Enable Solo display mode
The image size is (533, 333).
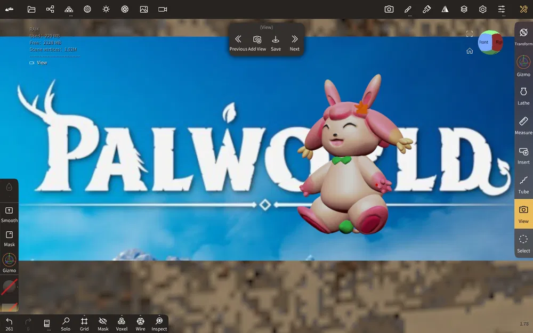point(66,323)
